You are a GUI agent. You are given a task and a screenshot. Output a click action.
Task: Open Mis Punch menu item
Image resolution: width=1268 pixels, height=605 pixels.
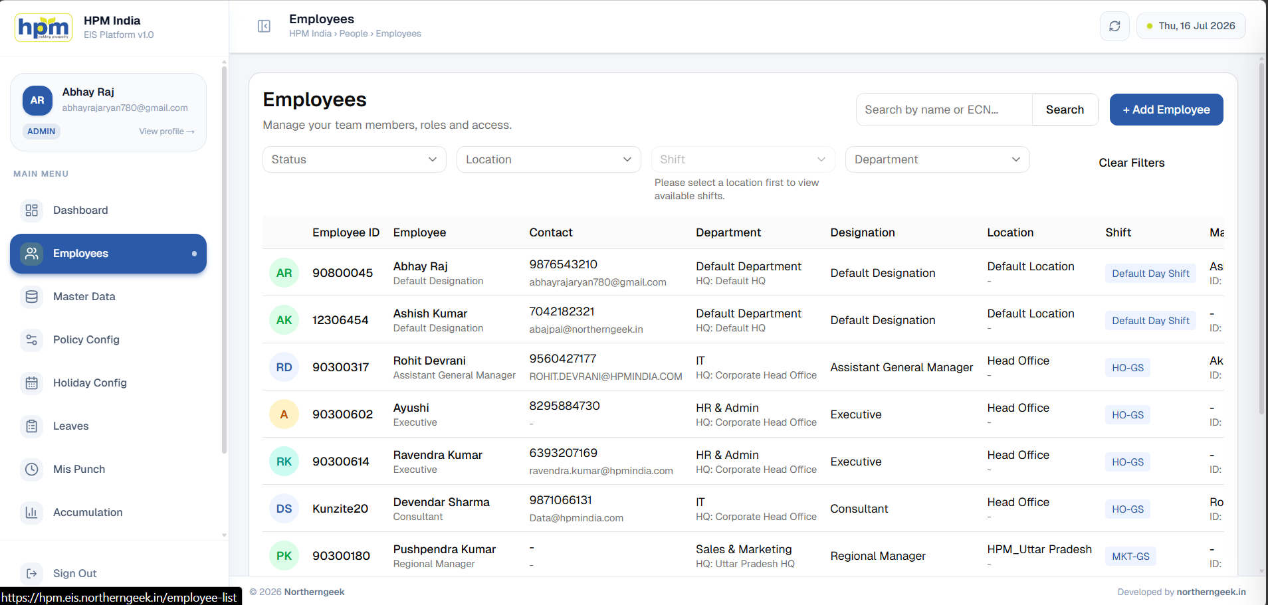(108, 470)
